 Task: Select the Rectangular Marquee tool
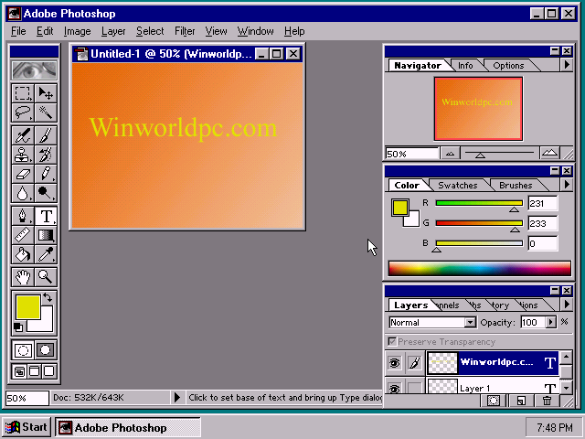(x=23, y=93)
